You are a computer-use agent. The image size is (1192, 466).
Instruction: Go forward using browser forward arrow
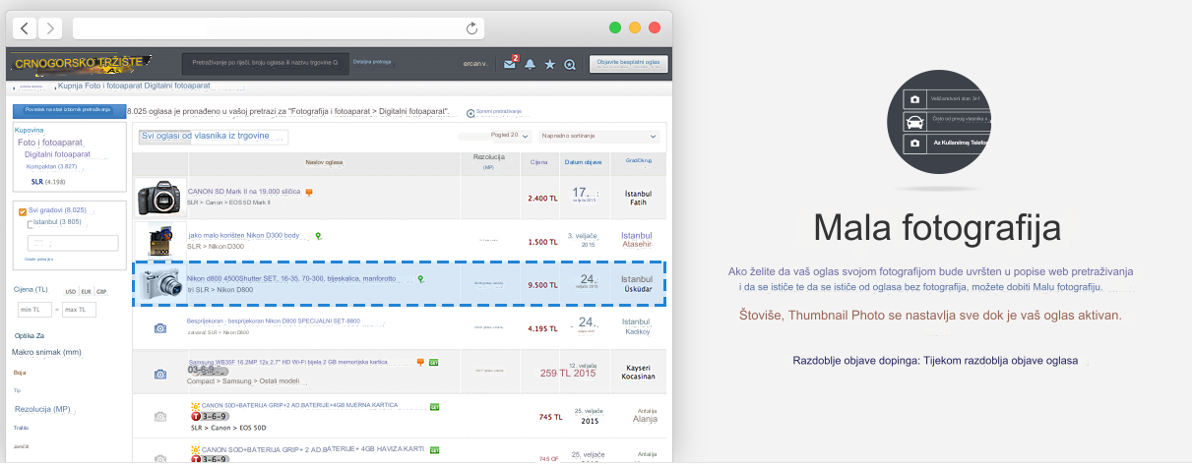pyautogui.click(x=50, y=29)
